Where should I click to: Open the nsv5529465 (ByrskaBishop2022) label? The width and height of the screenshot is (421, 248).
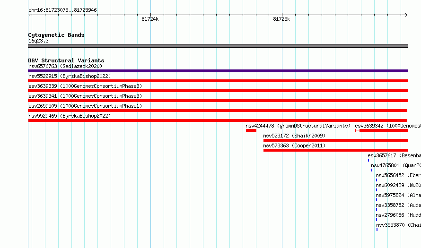(x=70, y=116)
